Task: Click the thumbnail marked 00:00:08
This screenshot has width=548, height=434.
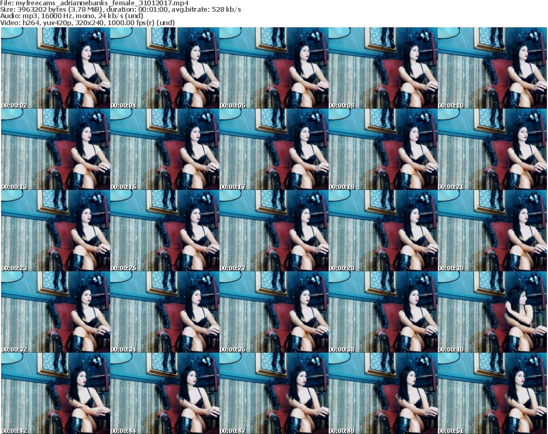Action: point(383,68)
